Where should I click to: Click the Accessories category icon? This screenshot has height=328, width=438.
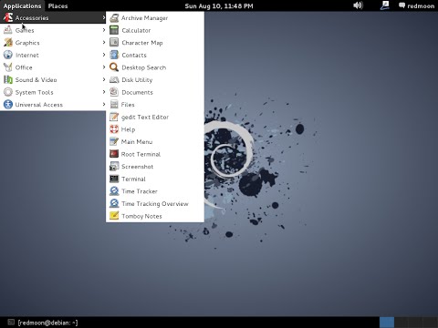click(x=8, y=17)
